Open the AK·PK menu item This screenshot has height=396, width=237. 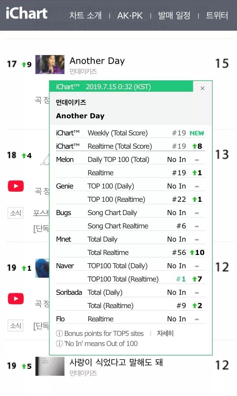pyautogui.click(x=130, y=15)
